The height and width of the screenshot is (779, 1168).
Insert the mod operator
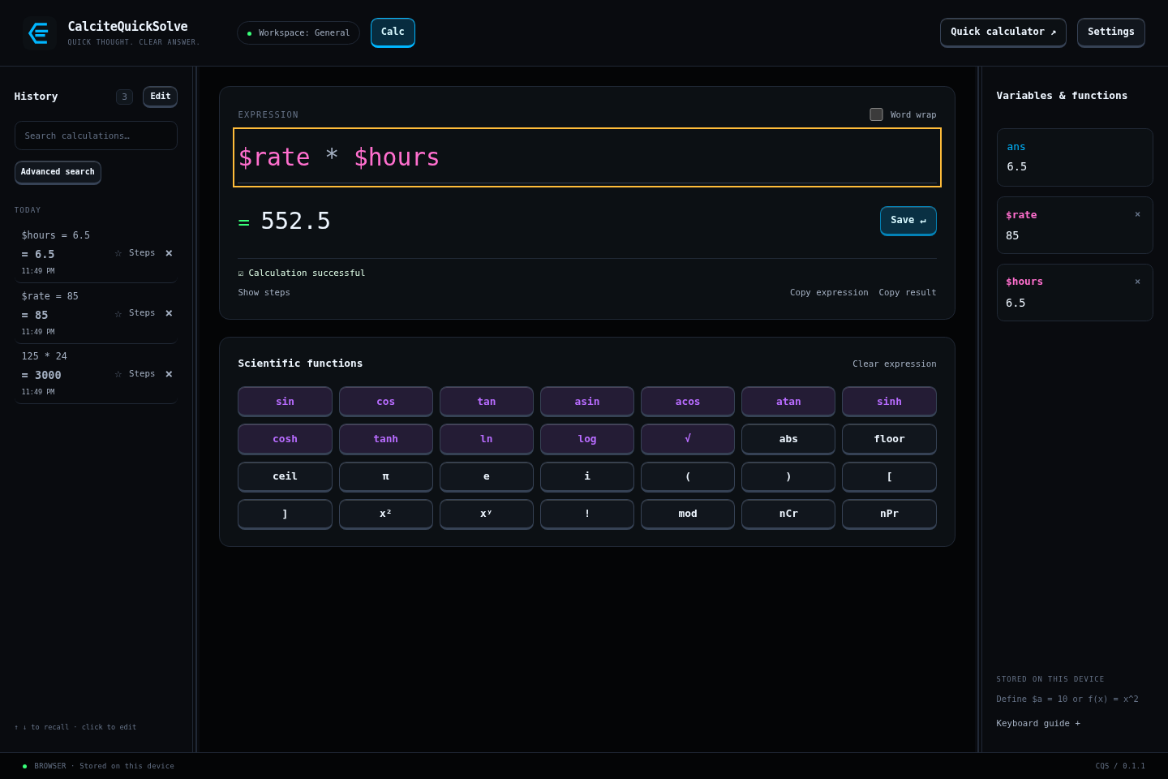click(688, 514)
